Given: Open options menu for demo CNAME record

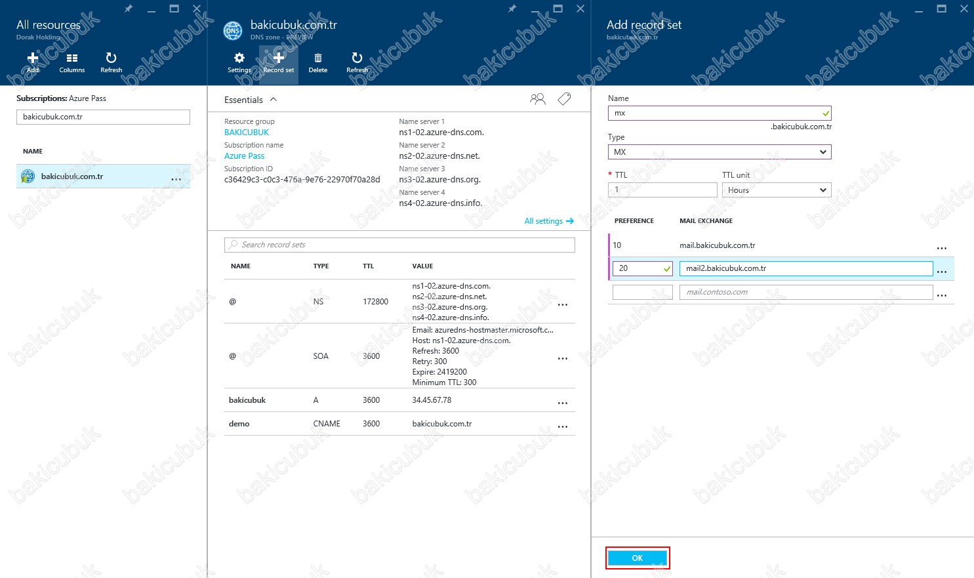Looking at the screenshot, I should [x=563, y=426].
